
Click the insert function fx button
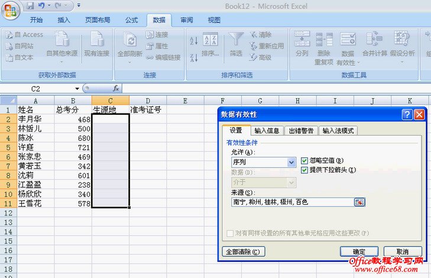click(116, 88)
